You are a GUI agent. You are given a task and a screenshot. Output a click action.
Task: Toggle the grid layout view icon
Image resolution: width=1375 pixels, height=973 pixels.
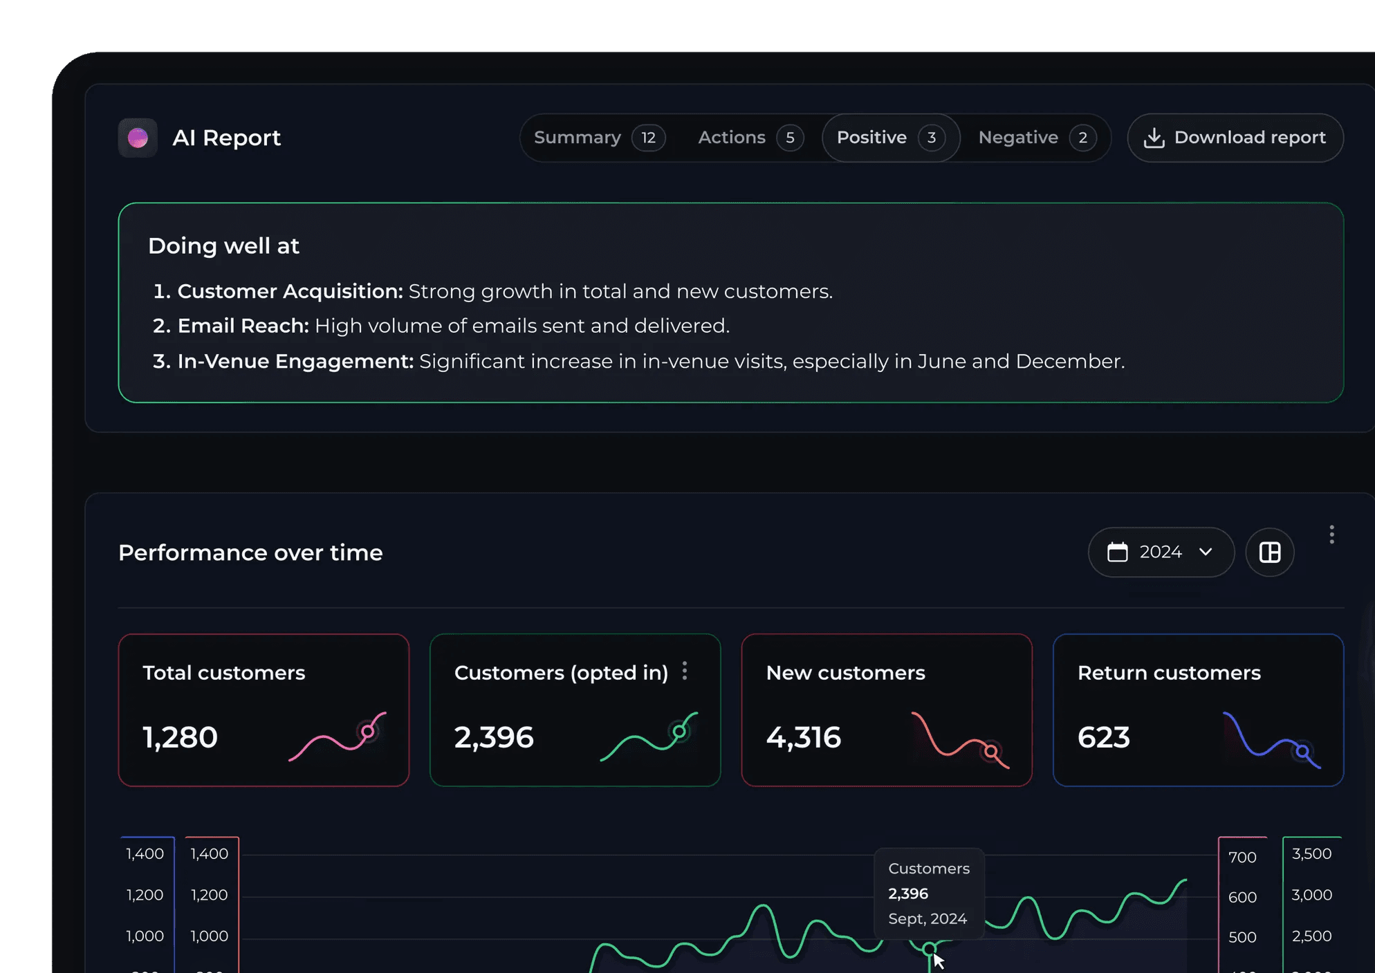click(x=1269, y=552)
